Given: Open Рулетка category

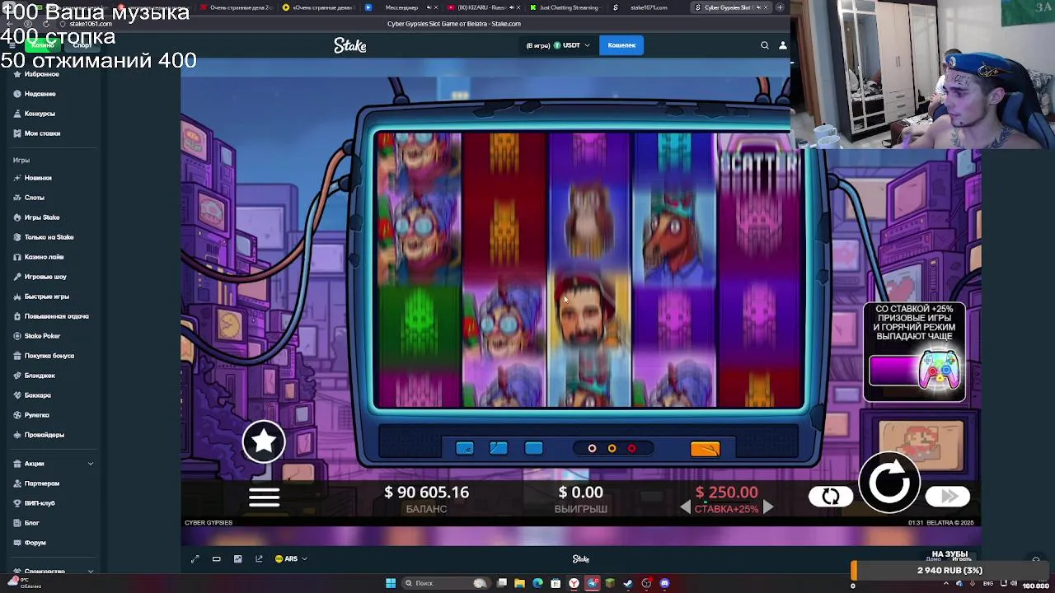Looking at the screenshot, I should (x=36, y=415).
